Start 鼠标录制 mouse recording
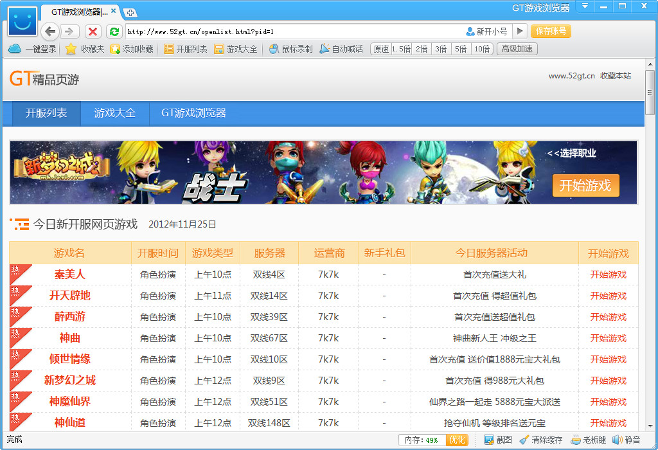This screenshot has height=450, width=658. click(x=291, y=49)
